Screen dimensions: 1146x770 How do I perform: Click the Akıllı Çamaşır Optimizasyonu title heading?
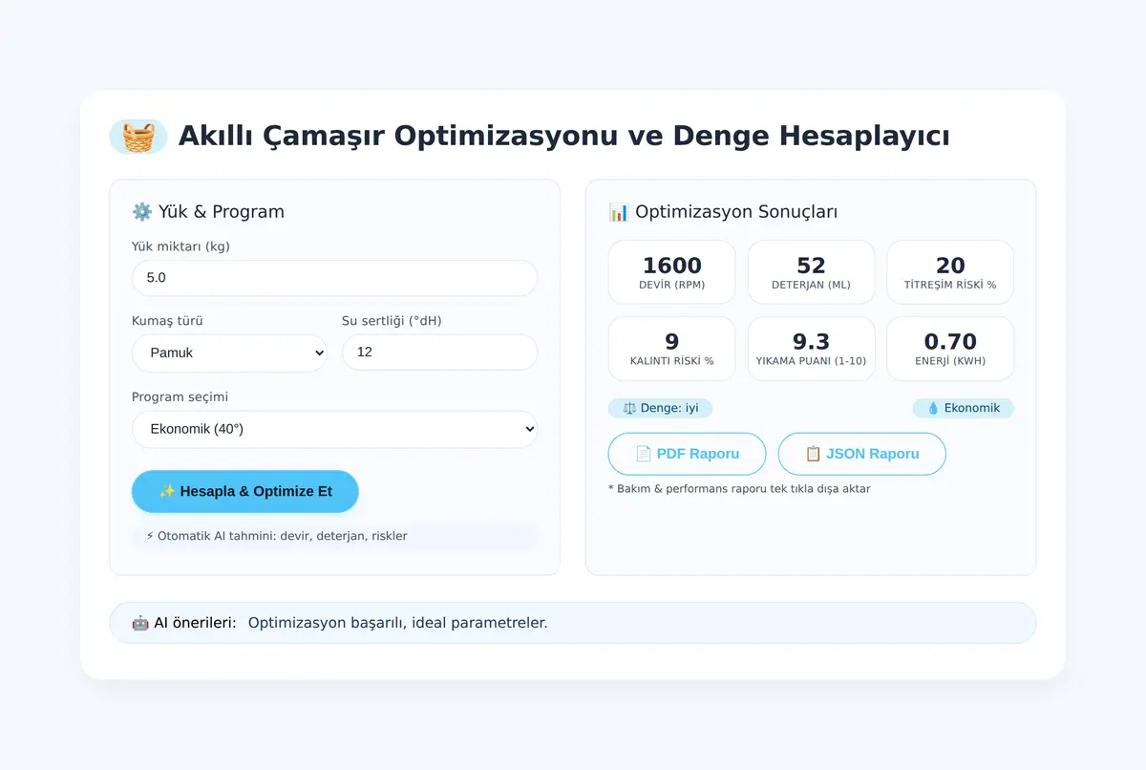[563, 136]
